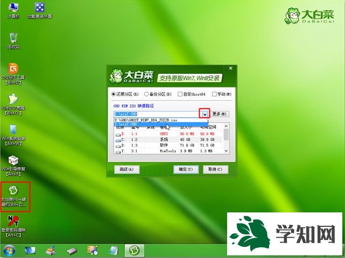
Task: Click the 71.5 GB free space cell
Action: pyautogui.click(x=207, y=145)
